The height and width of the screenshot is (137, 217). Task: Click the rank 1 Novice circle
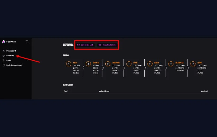click(69, 64)
